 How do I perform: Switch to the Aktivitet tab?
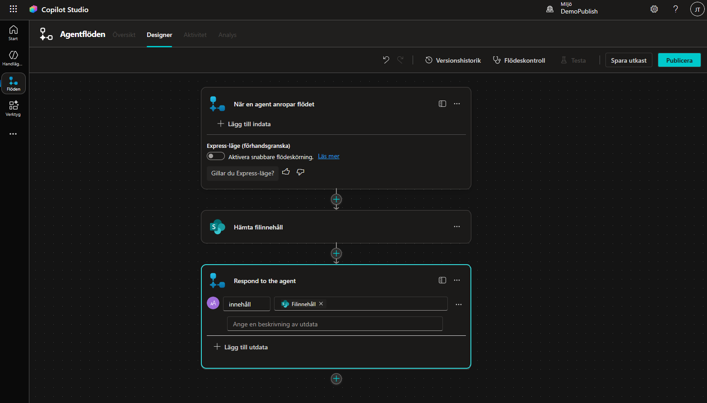pos(195,35)
